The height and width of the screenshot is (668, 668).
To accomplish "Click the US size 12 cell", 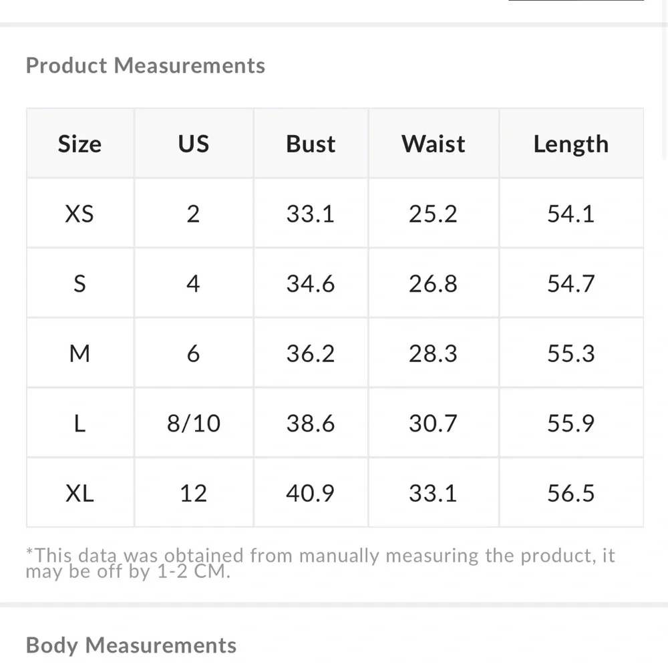I will (x=193, y=493).
